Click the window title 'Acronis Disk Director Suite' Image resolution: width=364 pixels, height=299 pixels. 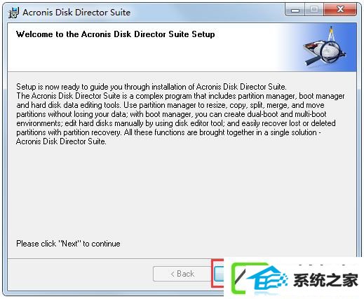click(76, 13)
